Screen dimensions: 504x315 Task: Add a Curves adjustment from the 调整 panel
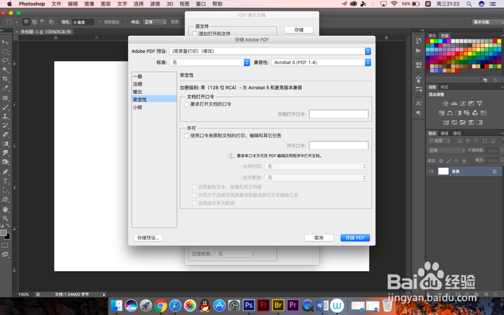tap(463, 104)
